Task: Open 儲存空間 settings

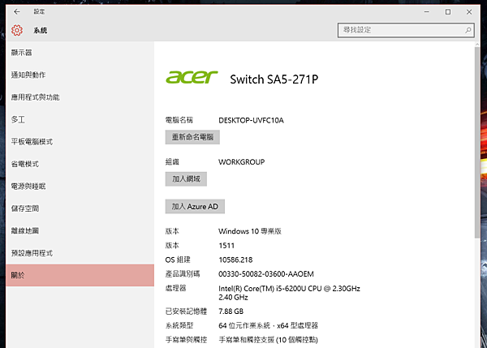Action: click(80, 208)
